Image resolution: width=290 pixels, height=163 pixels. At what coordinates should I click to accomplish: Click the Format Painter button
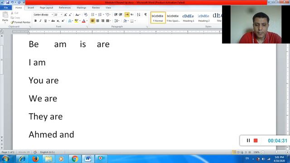[20, 22]
